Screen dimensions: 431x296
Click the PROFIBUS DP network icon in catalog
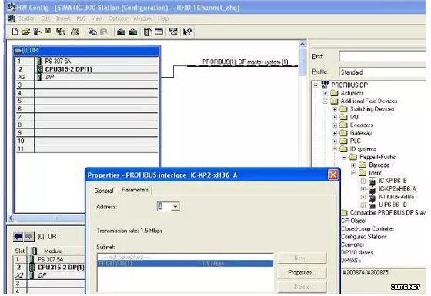point(325,85)
